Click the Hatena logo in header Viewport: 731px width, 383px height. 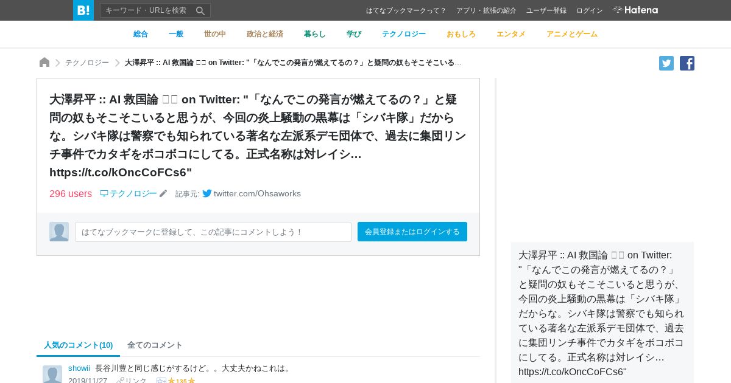(635, 10)
